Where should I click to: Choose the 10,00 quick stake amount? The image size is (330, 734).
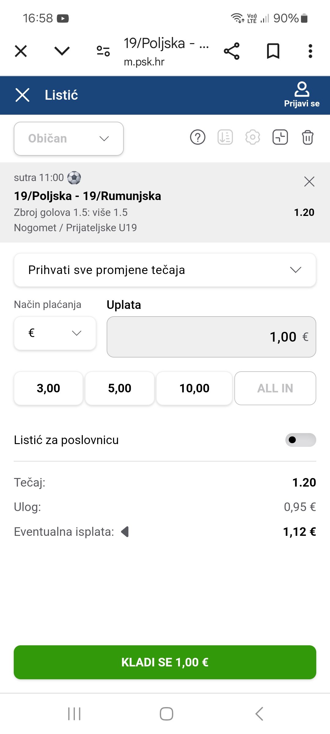coord(194,388)
